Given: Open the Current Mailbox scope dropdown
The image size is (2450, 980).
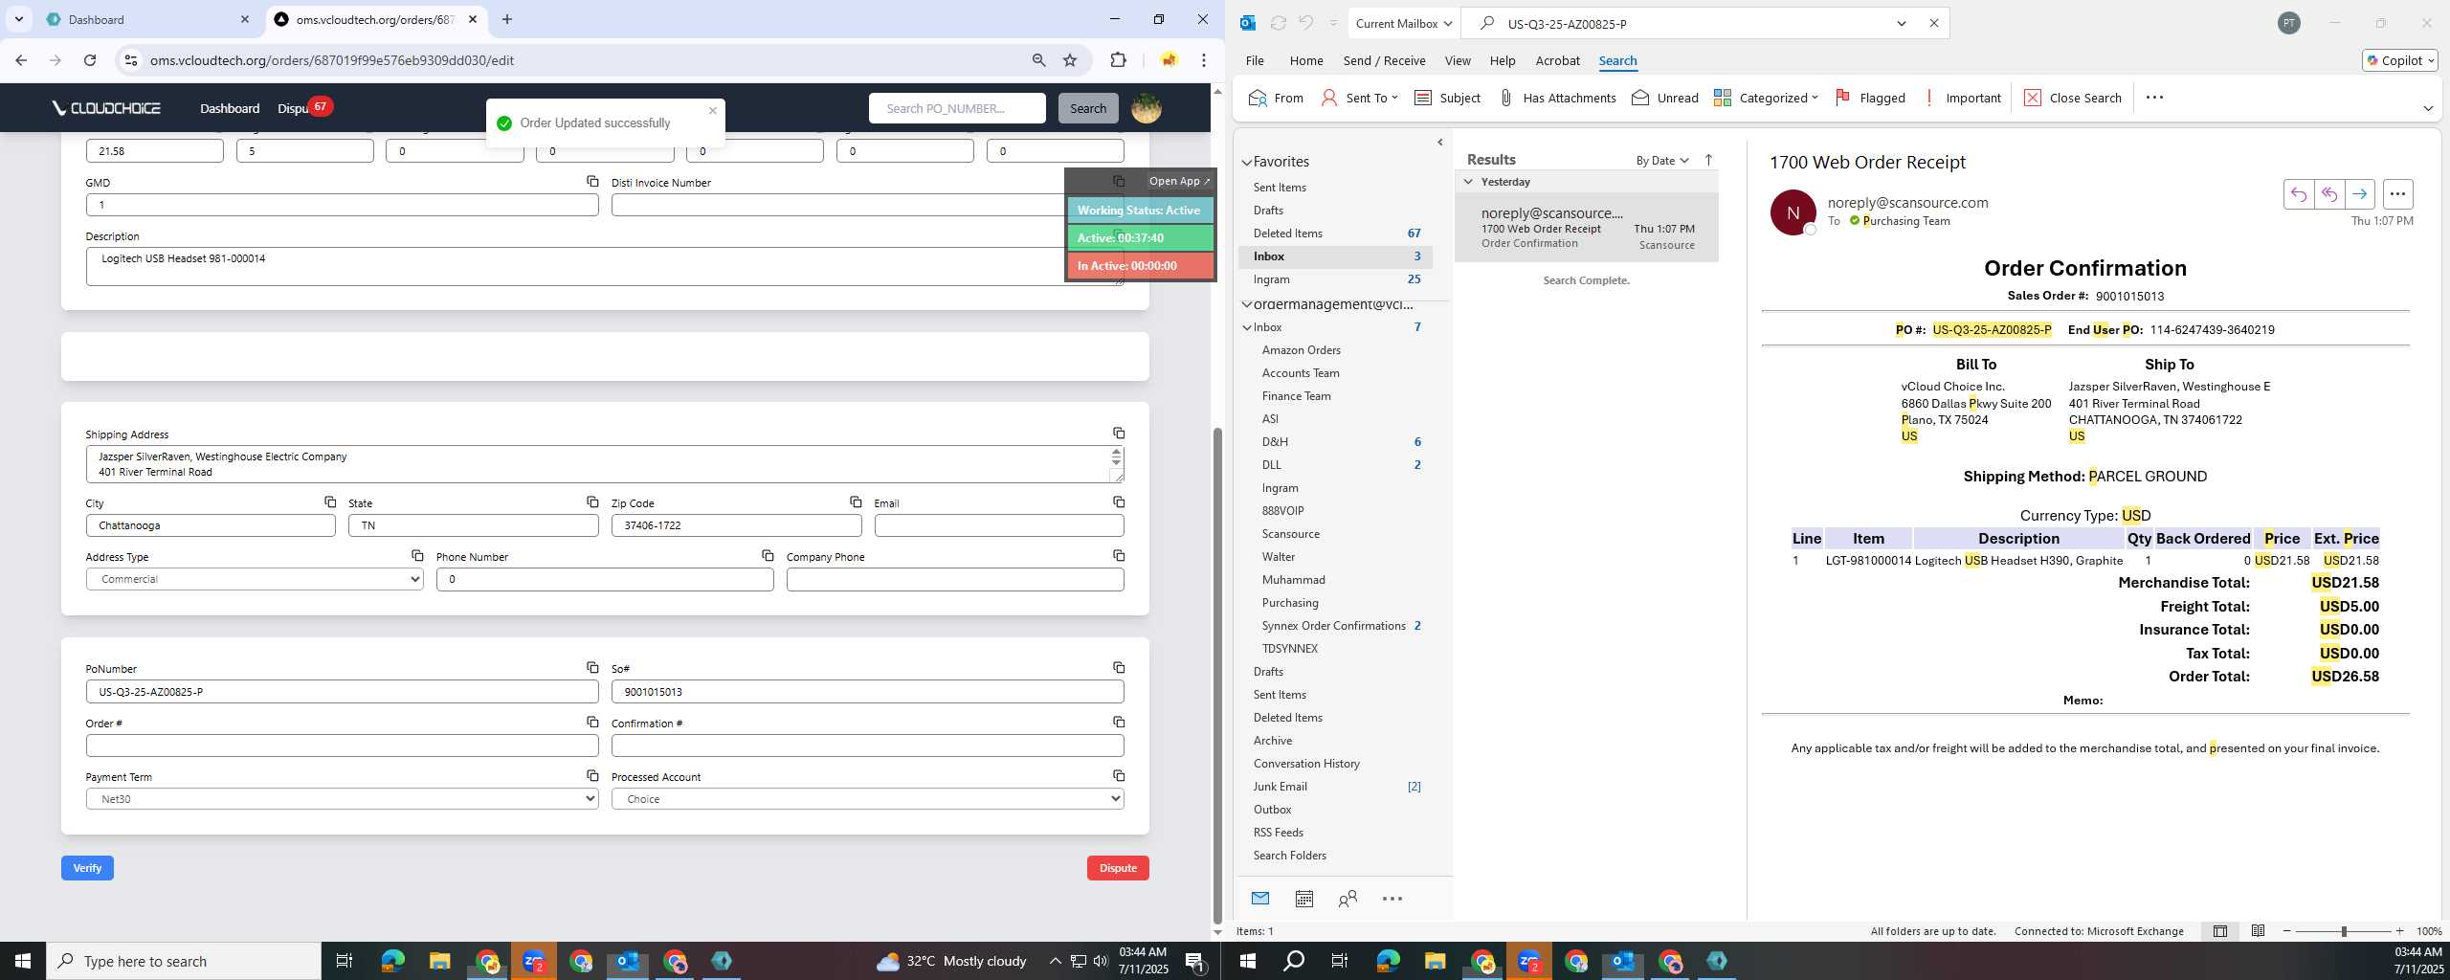Looking at the screenshot, I should pyautogui.click(x=1404, y=24).
